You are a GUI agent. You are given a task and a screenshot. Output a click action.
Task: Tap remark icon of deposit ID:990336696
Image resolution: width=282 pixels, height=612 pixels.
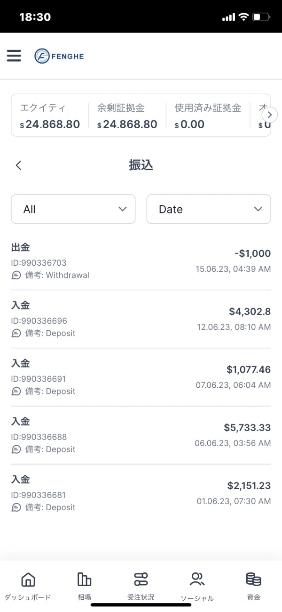pos(16,333)
